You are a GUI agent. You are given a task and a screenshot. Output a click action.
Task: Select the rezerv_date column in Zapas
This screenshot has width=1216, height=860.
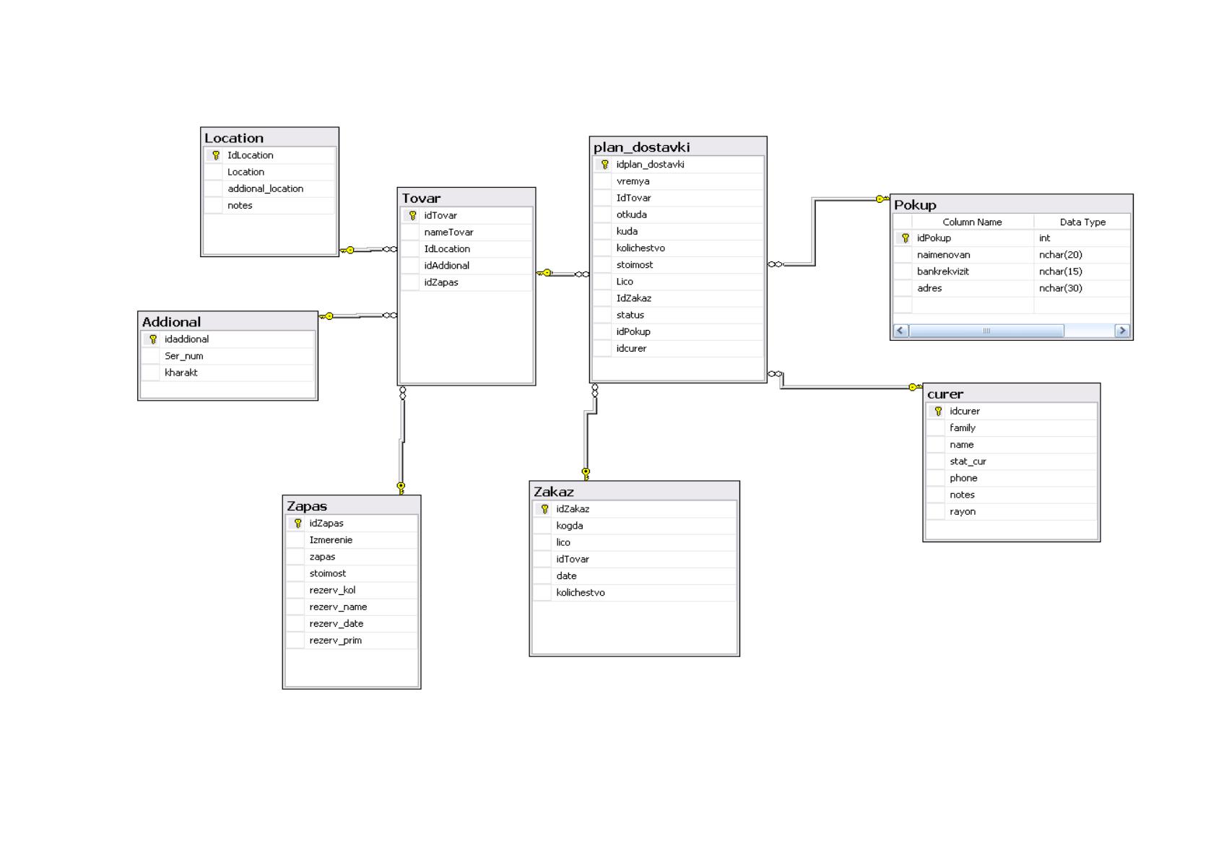(352, 624)
